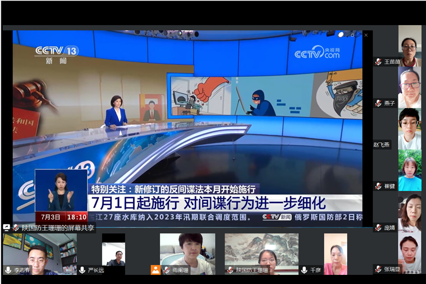Viewport: 426px width, 284px height.
Task: Close the shared video window with X
Action: (x=366, y=35)
